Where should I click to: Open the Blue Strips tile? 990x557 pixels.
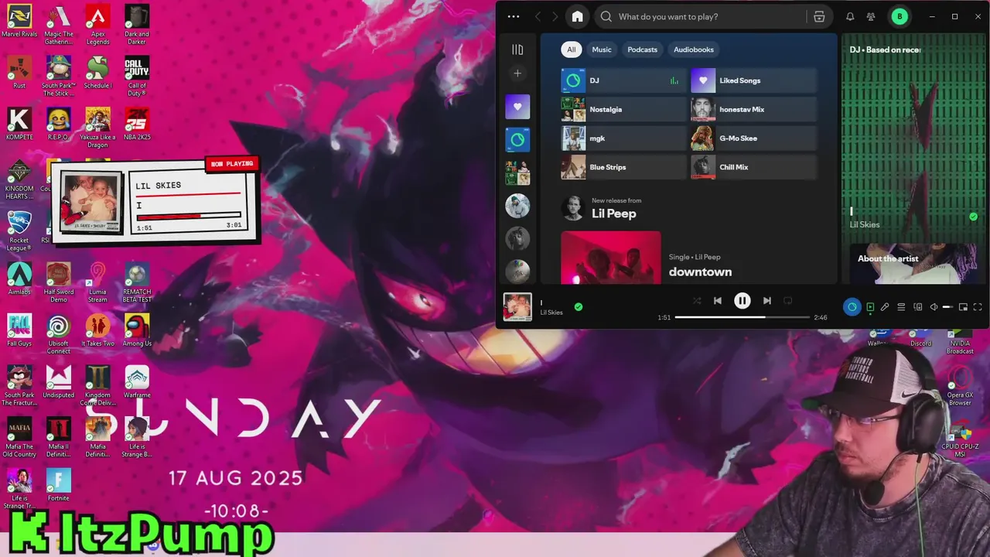tap(623, 167)
